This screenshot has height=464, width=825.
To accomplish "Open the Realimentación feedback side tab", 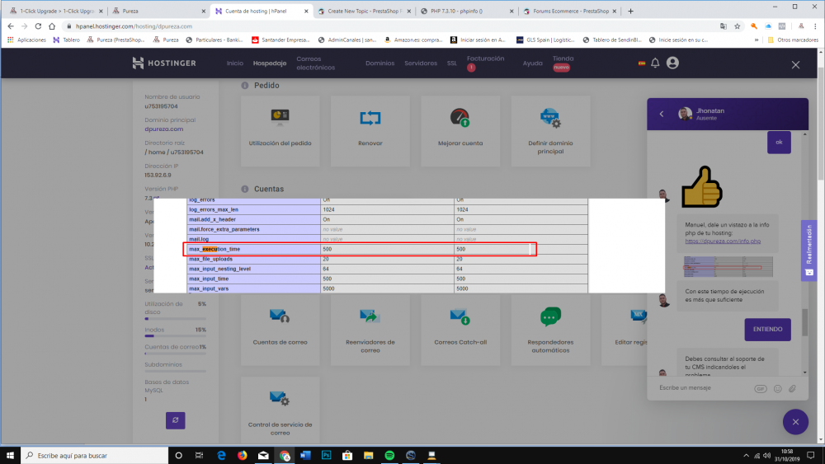I will click(x=808, y=251).
